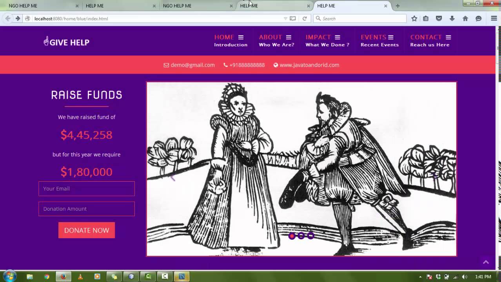Reload the current page
This screenshot has height=282, width=501.
click(x=305, y=18)
